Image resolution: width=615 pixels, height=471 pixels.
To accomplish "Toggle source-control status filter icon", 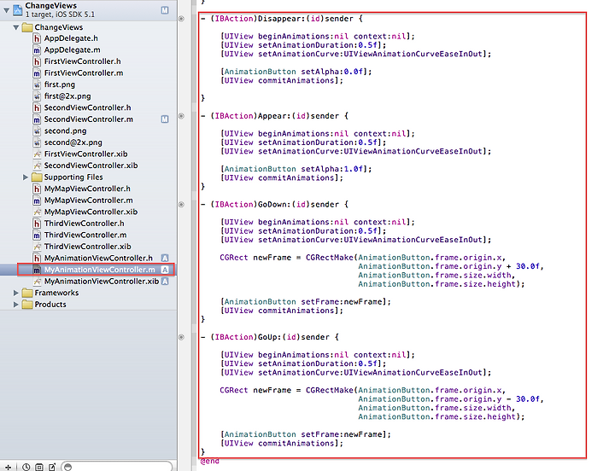I will click(39, 467).
